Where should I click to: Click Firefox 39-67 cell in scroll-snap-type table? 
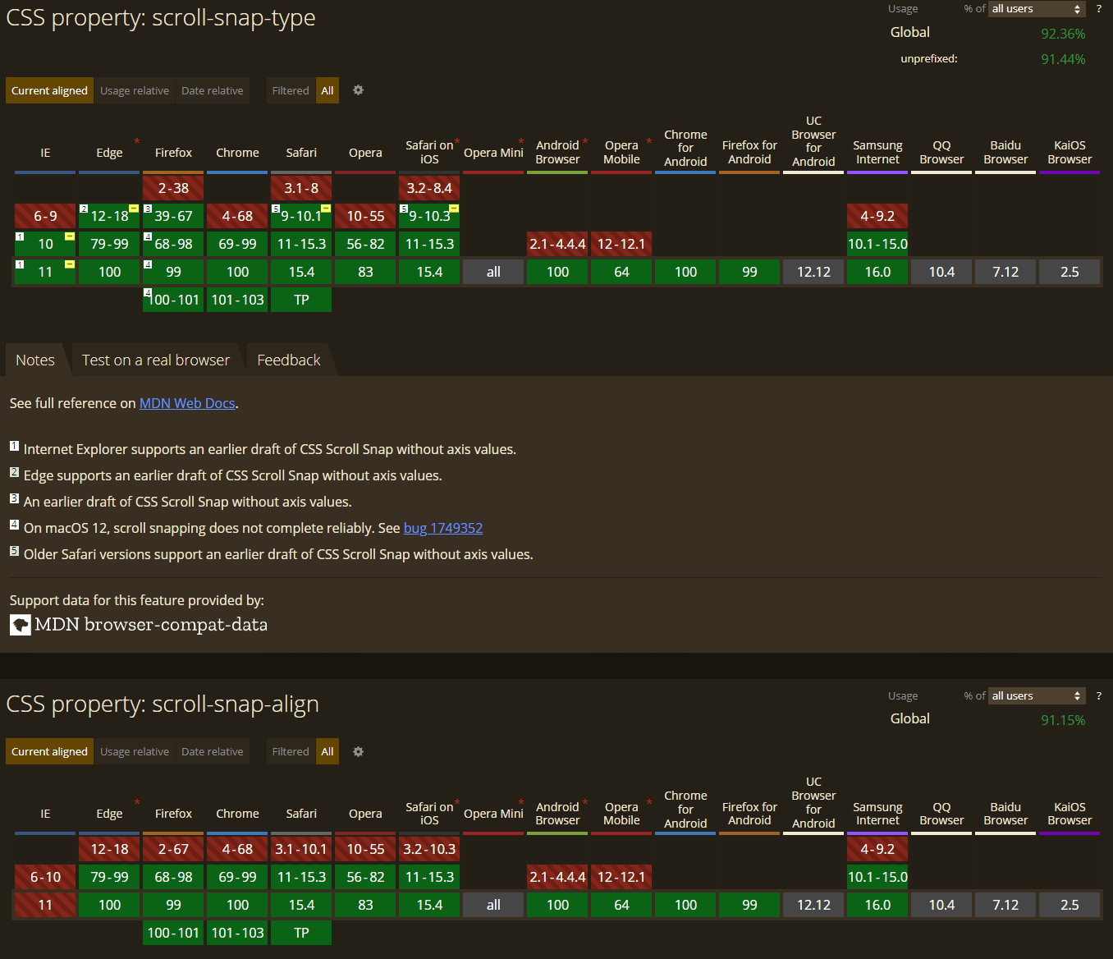[173, 216]
